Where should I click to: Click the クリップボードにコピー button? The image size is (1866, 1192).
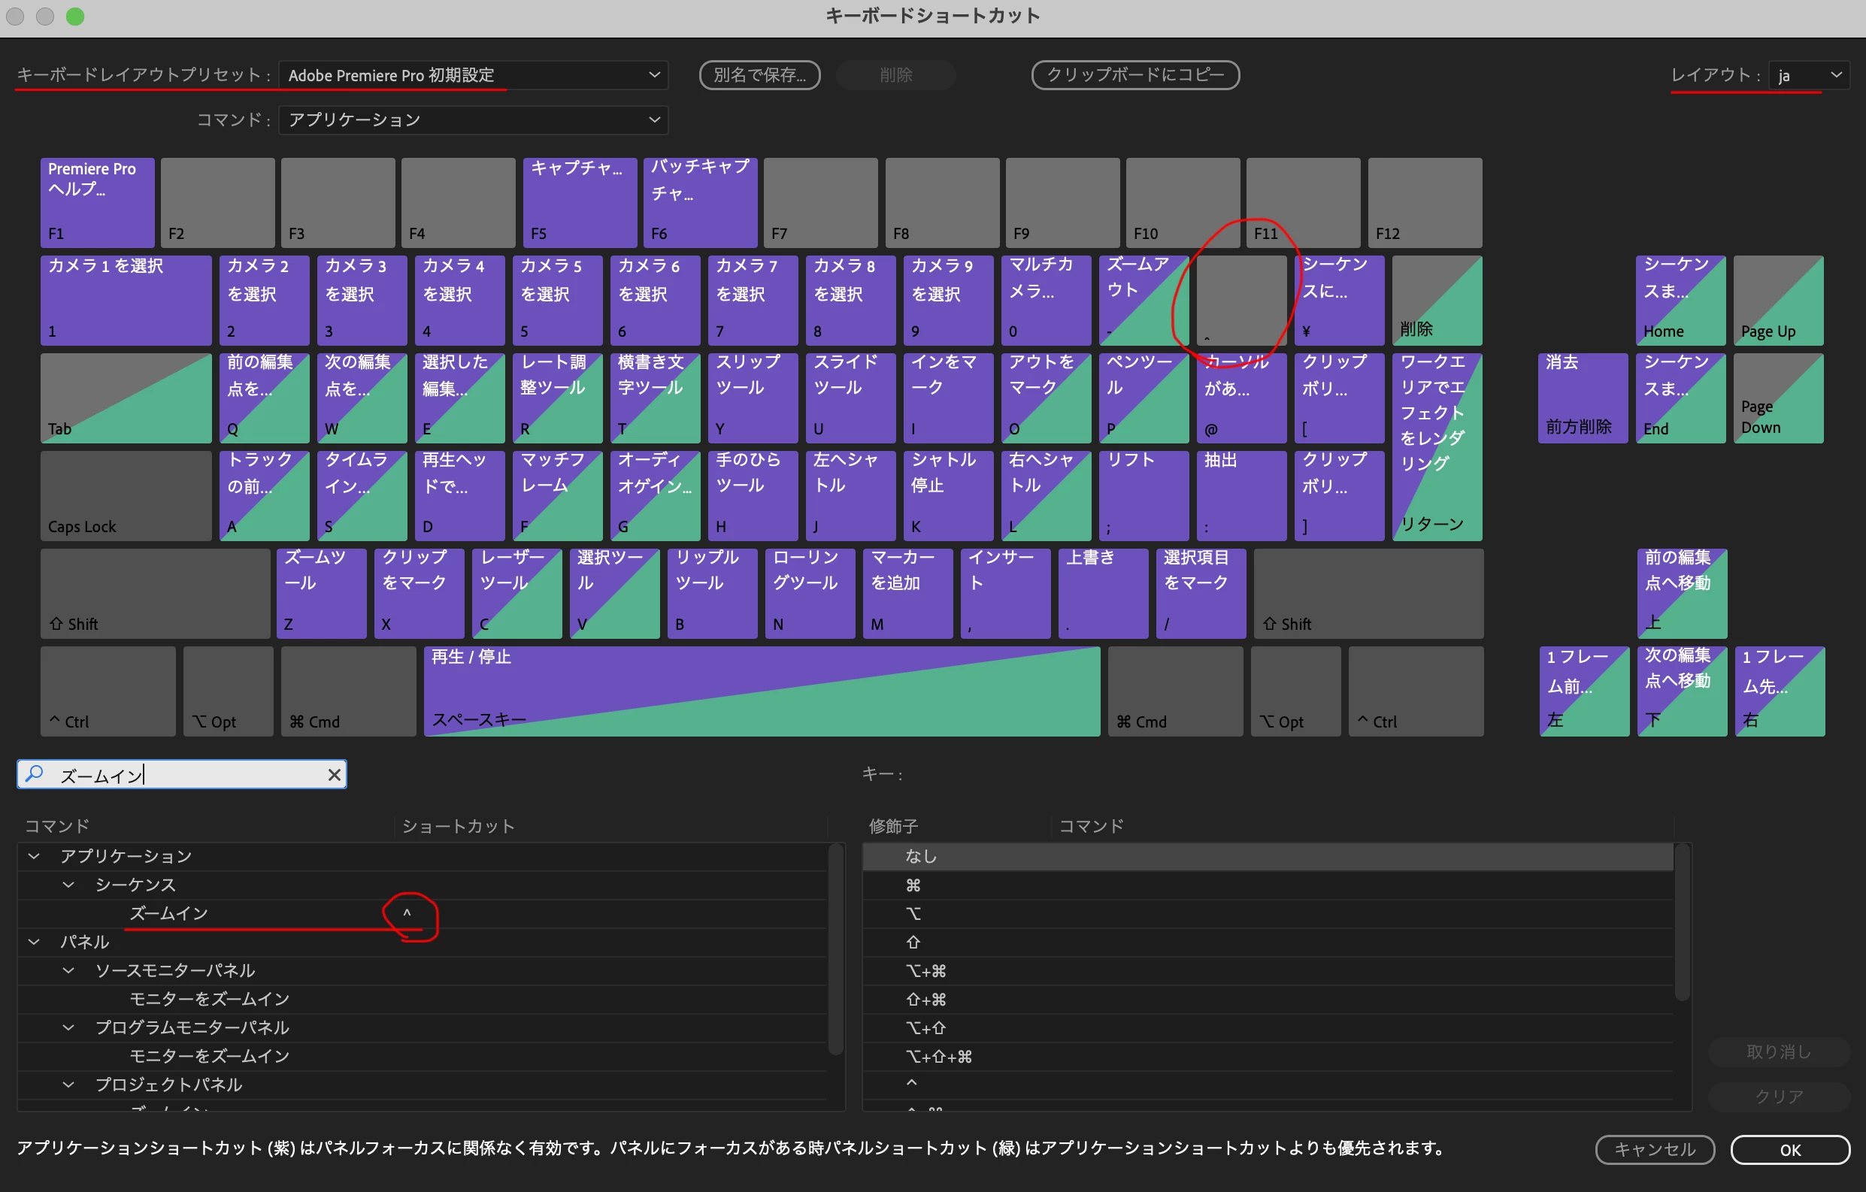1134,75
